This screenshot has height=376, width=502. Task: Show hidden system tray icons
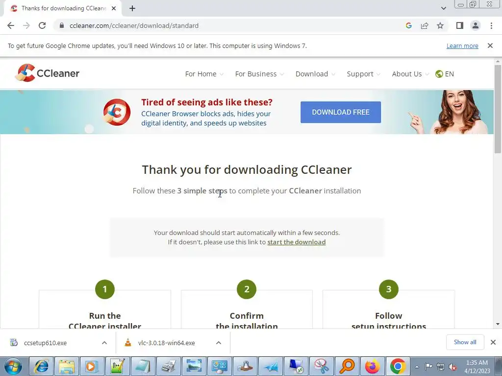coord(417,367)
